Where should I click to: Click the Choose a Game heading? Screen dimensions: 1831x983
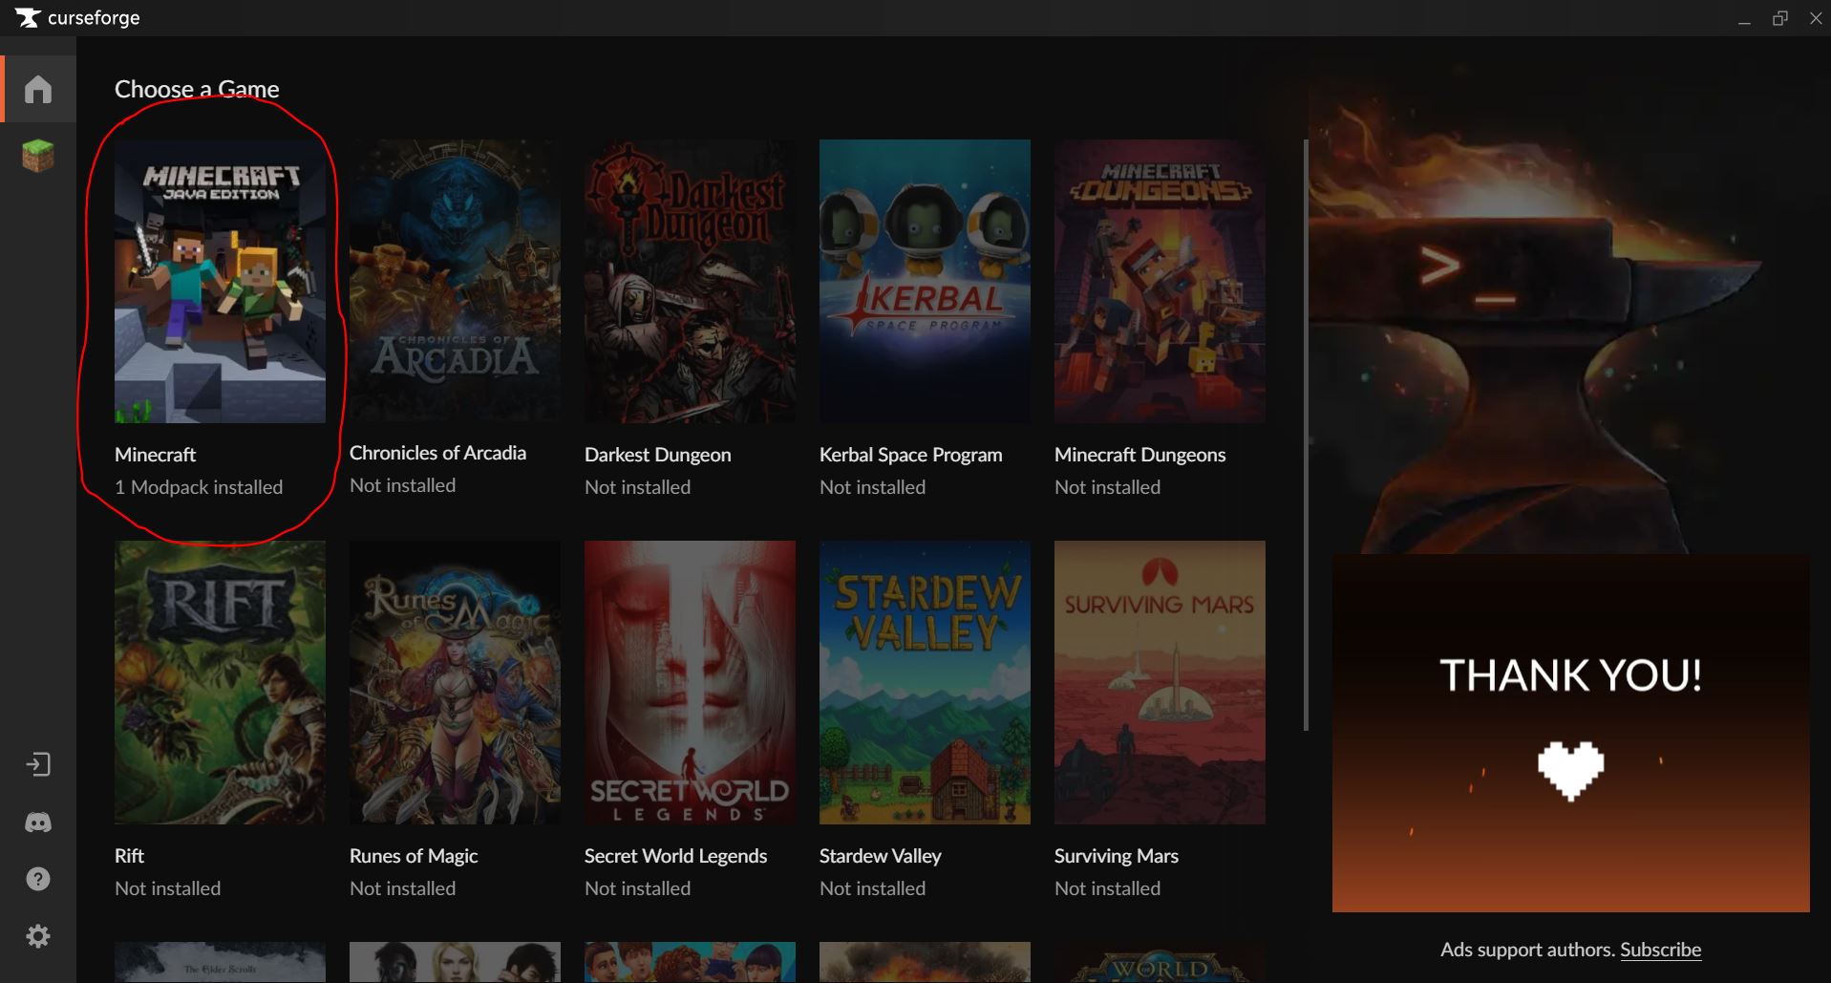[197, 89]
